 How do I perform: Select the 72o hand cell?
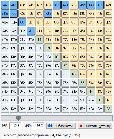tap(65, 109)
